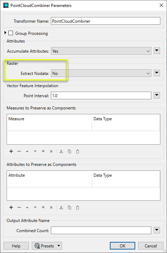
Task: Remove a row from the Measures table
Action: coord(19,151)
